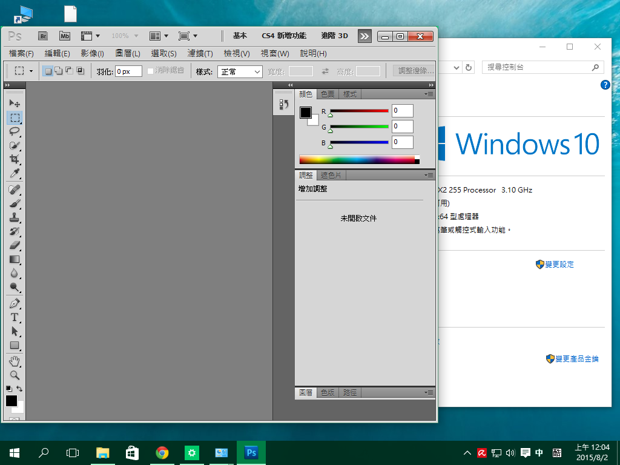Image resolution: width=620 pixels, height=465 pixels.
Task: Open the Color panel options menu
Action: coord(429,94)
